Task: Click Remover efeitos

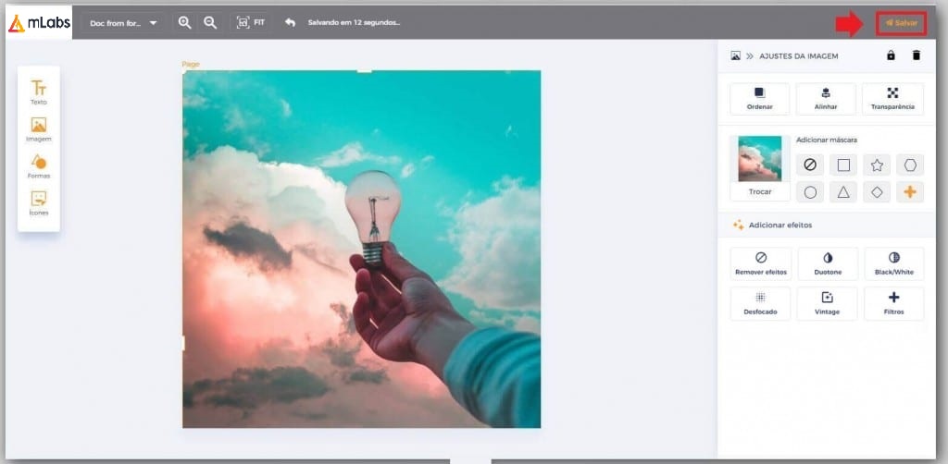Action: [x=761, y=263]
